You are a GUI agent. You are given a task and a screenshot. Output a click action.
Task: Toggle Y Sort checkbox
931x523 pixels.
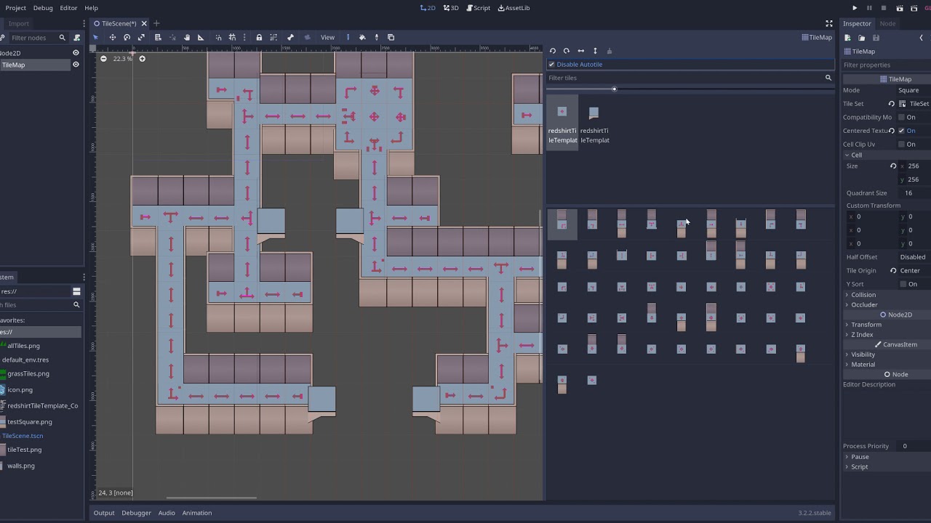903,284
